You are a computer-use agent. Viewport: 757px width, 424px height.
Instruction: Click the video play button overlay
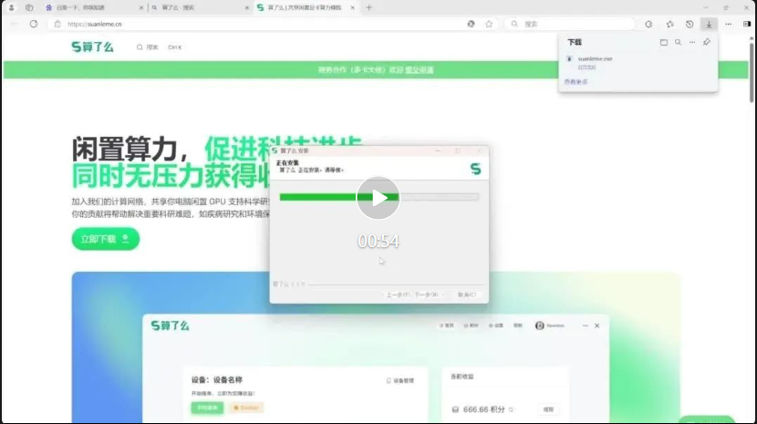click(x=378, y=198)
